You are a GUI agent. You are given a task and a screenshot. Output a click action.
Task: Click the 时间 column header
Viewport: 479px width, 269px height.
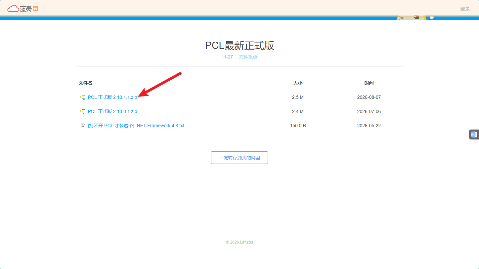coord(369,83)
